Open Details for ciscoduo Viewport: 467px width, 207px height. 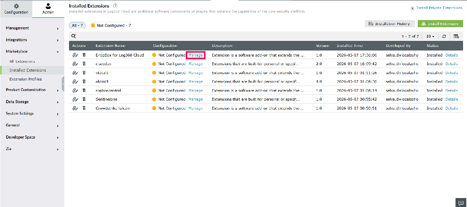click(452, 64)
